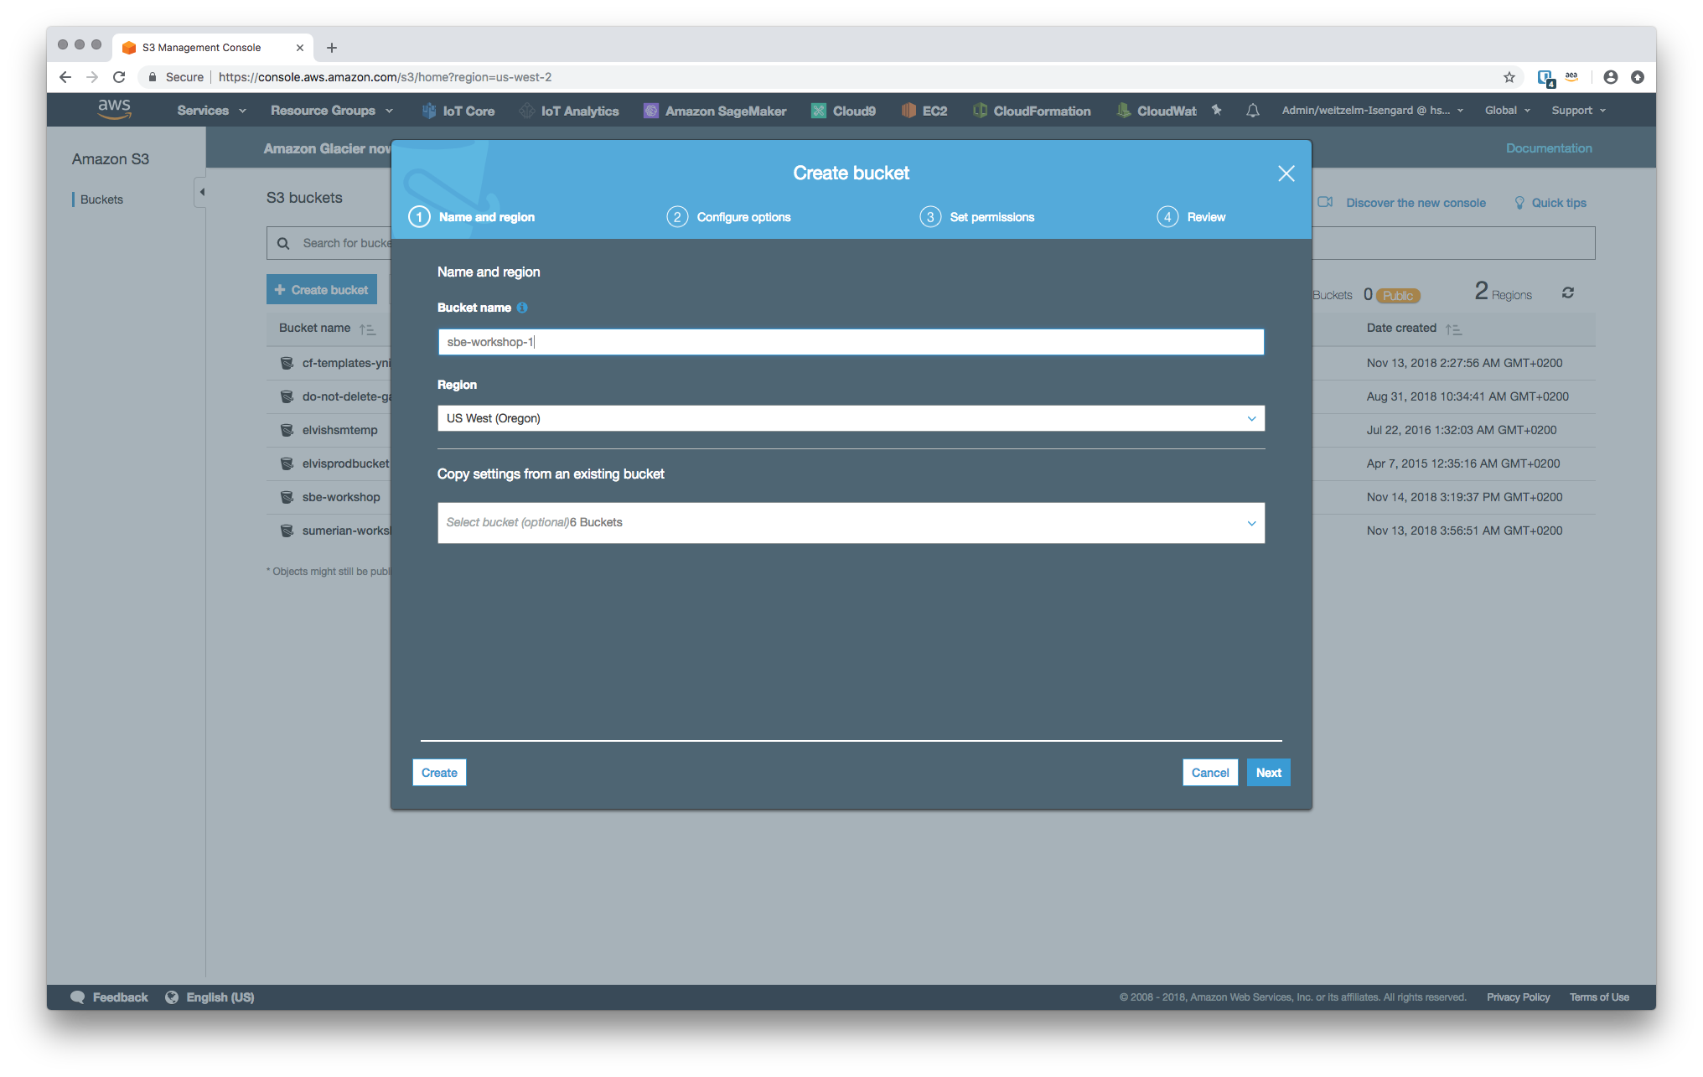1703x1077 pixels.
Task: Click the sbe-workshop bucket icon
Action: click(287, 497)
